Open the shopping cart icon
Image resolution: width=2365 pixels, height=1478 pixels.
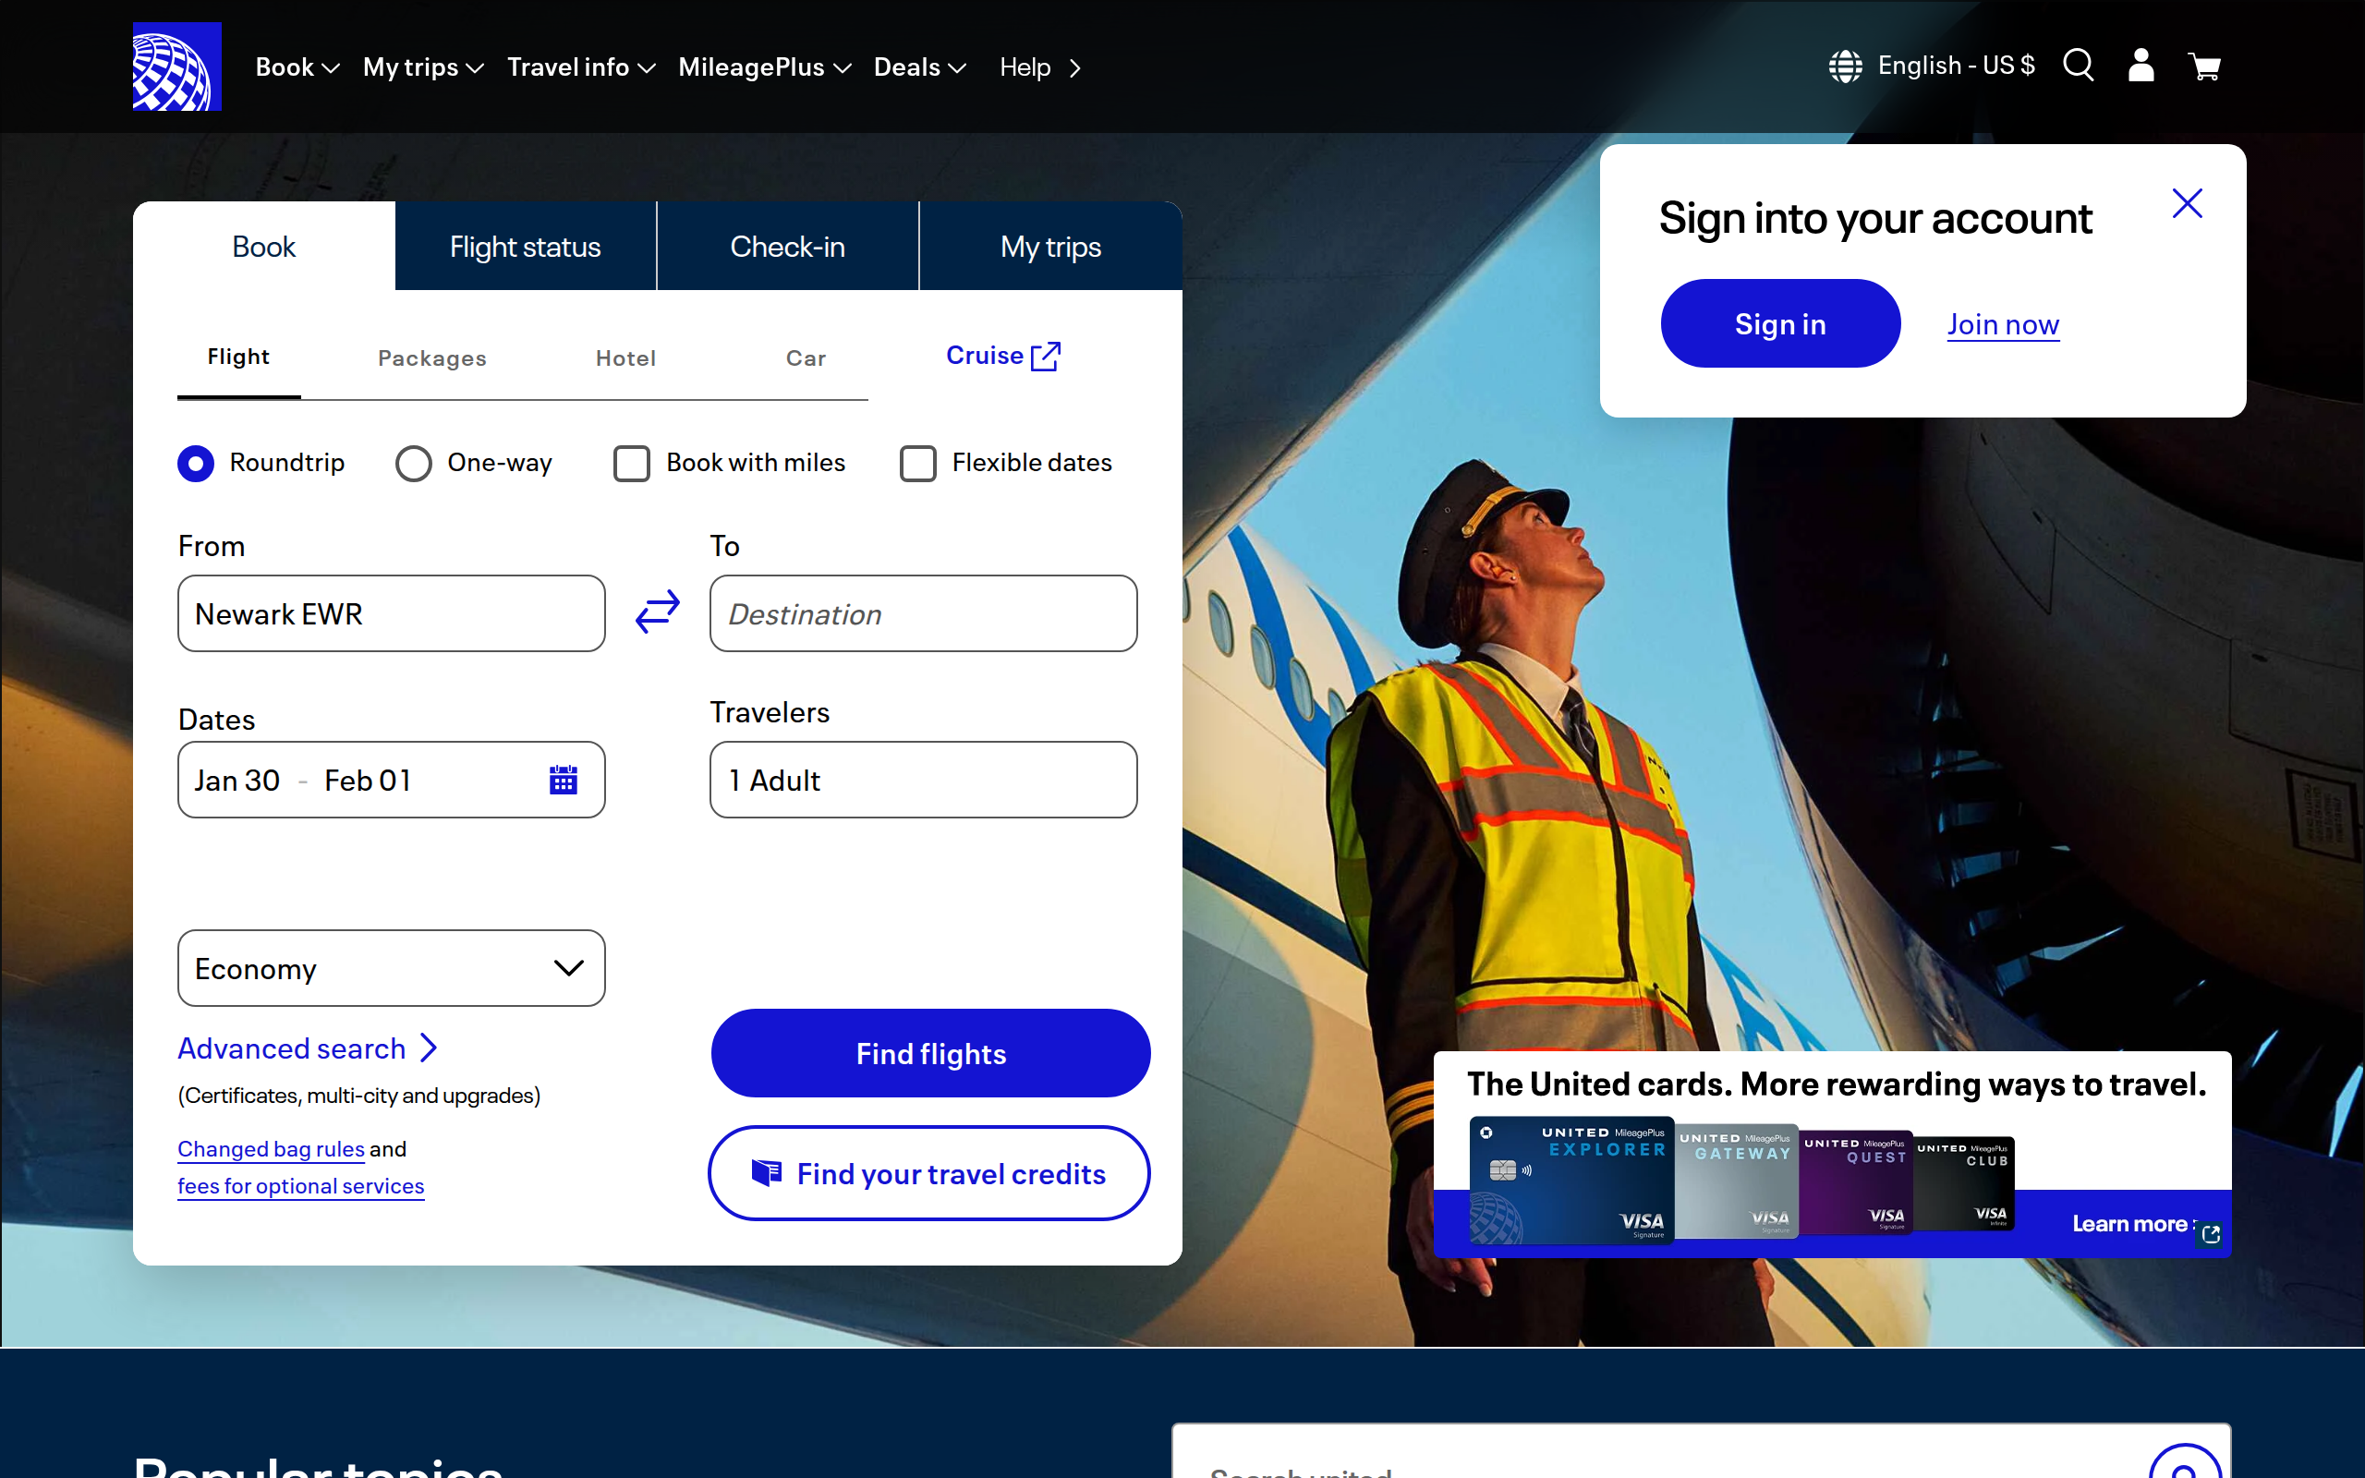[x=2203, y=67]
